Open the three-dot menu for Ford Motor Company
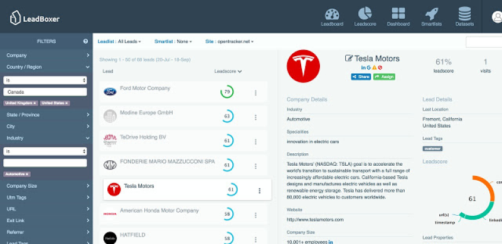Image resolution: width=502 pixels, height=244 pixels. pos(255,93)
